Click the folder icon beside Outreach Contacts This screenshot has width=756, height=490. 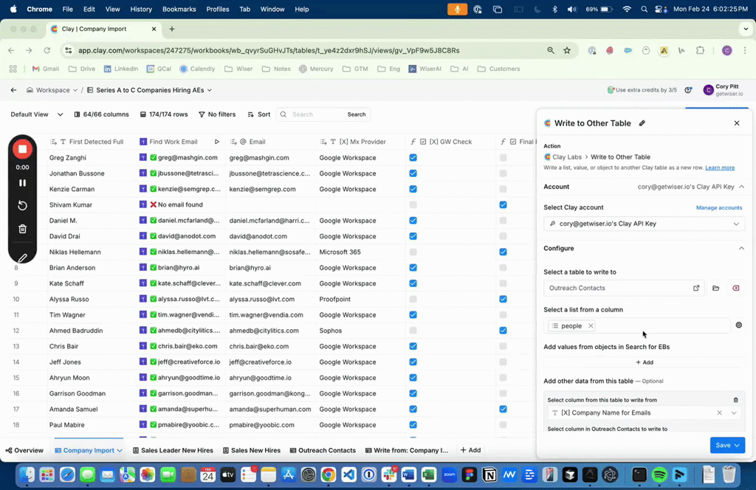coord(716,289)
